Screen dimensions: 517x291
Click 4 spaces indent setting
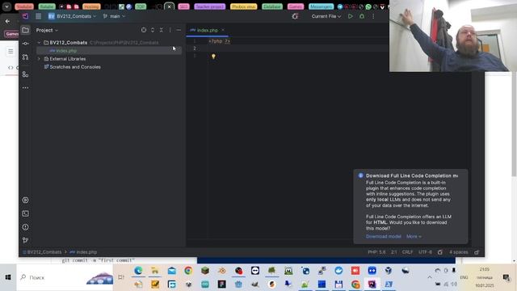coord(458,252)
